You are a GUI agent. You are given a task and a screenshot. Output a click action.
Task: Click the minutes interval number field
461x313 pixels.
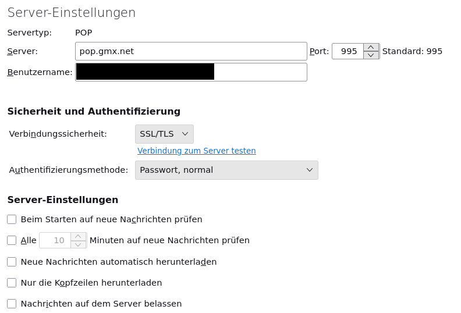(55, 240)
